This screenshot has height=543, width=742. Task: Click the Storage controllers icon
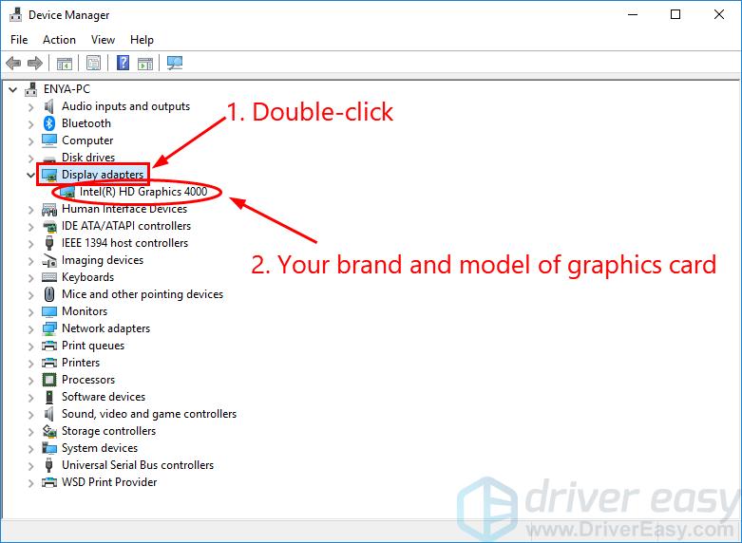pos(49,431)
